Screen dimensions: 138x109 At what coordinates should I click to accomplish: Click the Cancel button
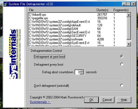(107, 100)
